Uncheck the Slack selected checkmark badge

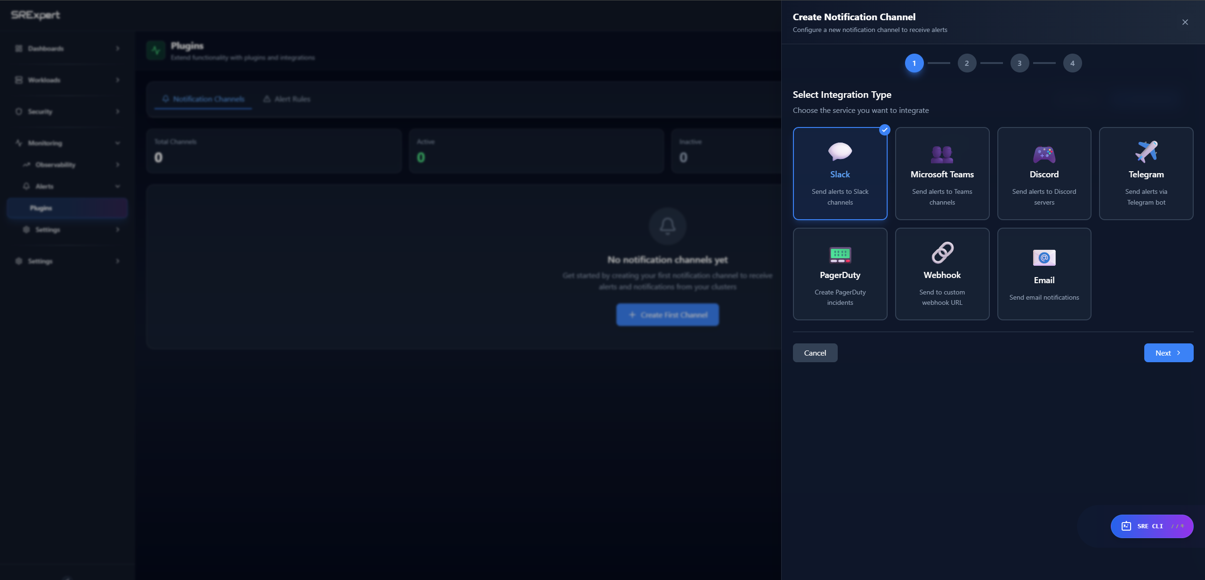[884, 130]
